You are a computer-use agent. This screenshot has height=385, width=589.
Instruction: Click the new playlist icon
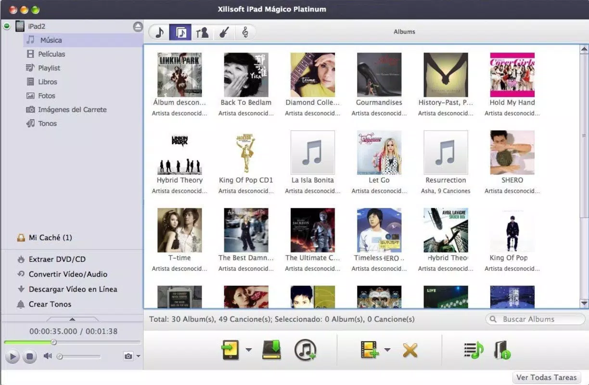[x=474, y=350]
